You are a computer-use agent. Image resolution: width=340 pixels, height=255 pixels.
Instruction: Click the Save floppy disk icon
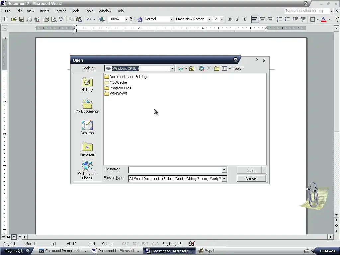point(22,19)
